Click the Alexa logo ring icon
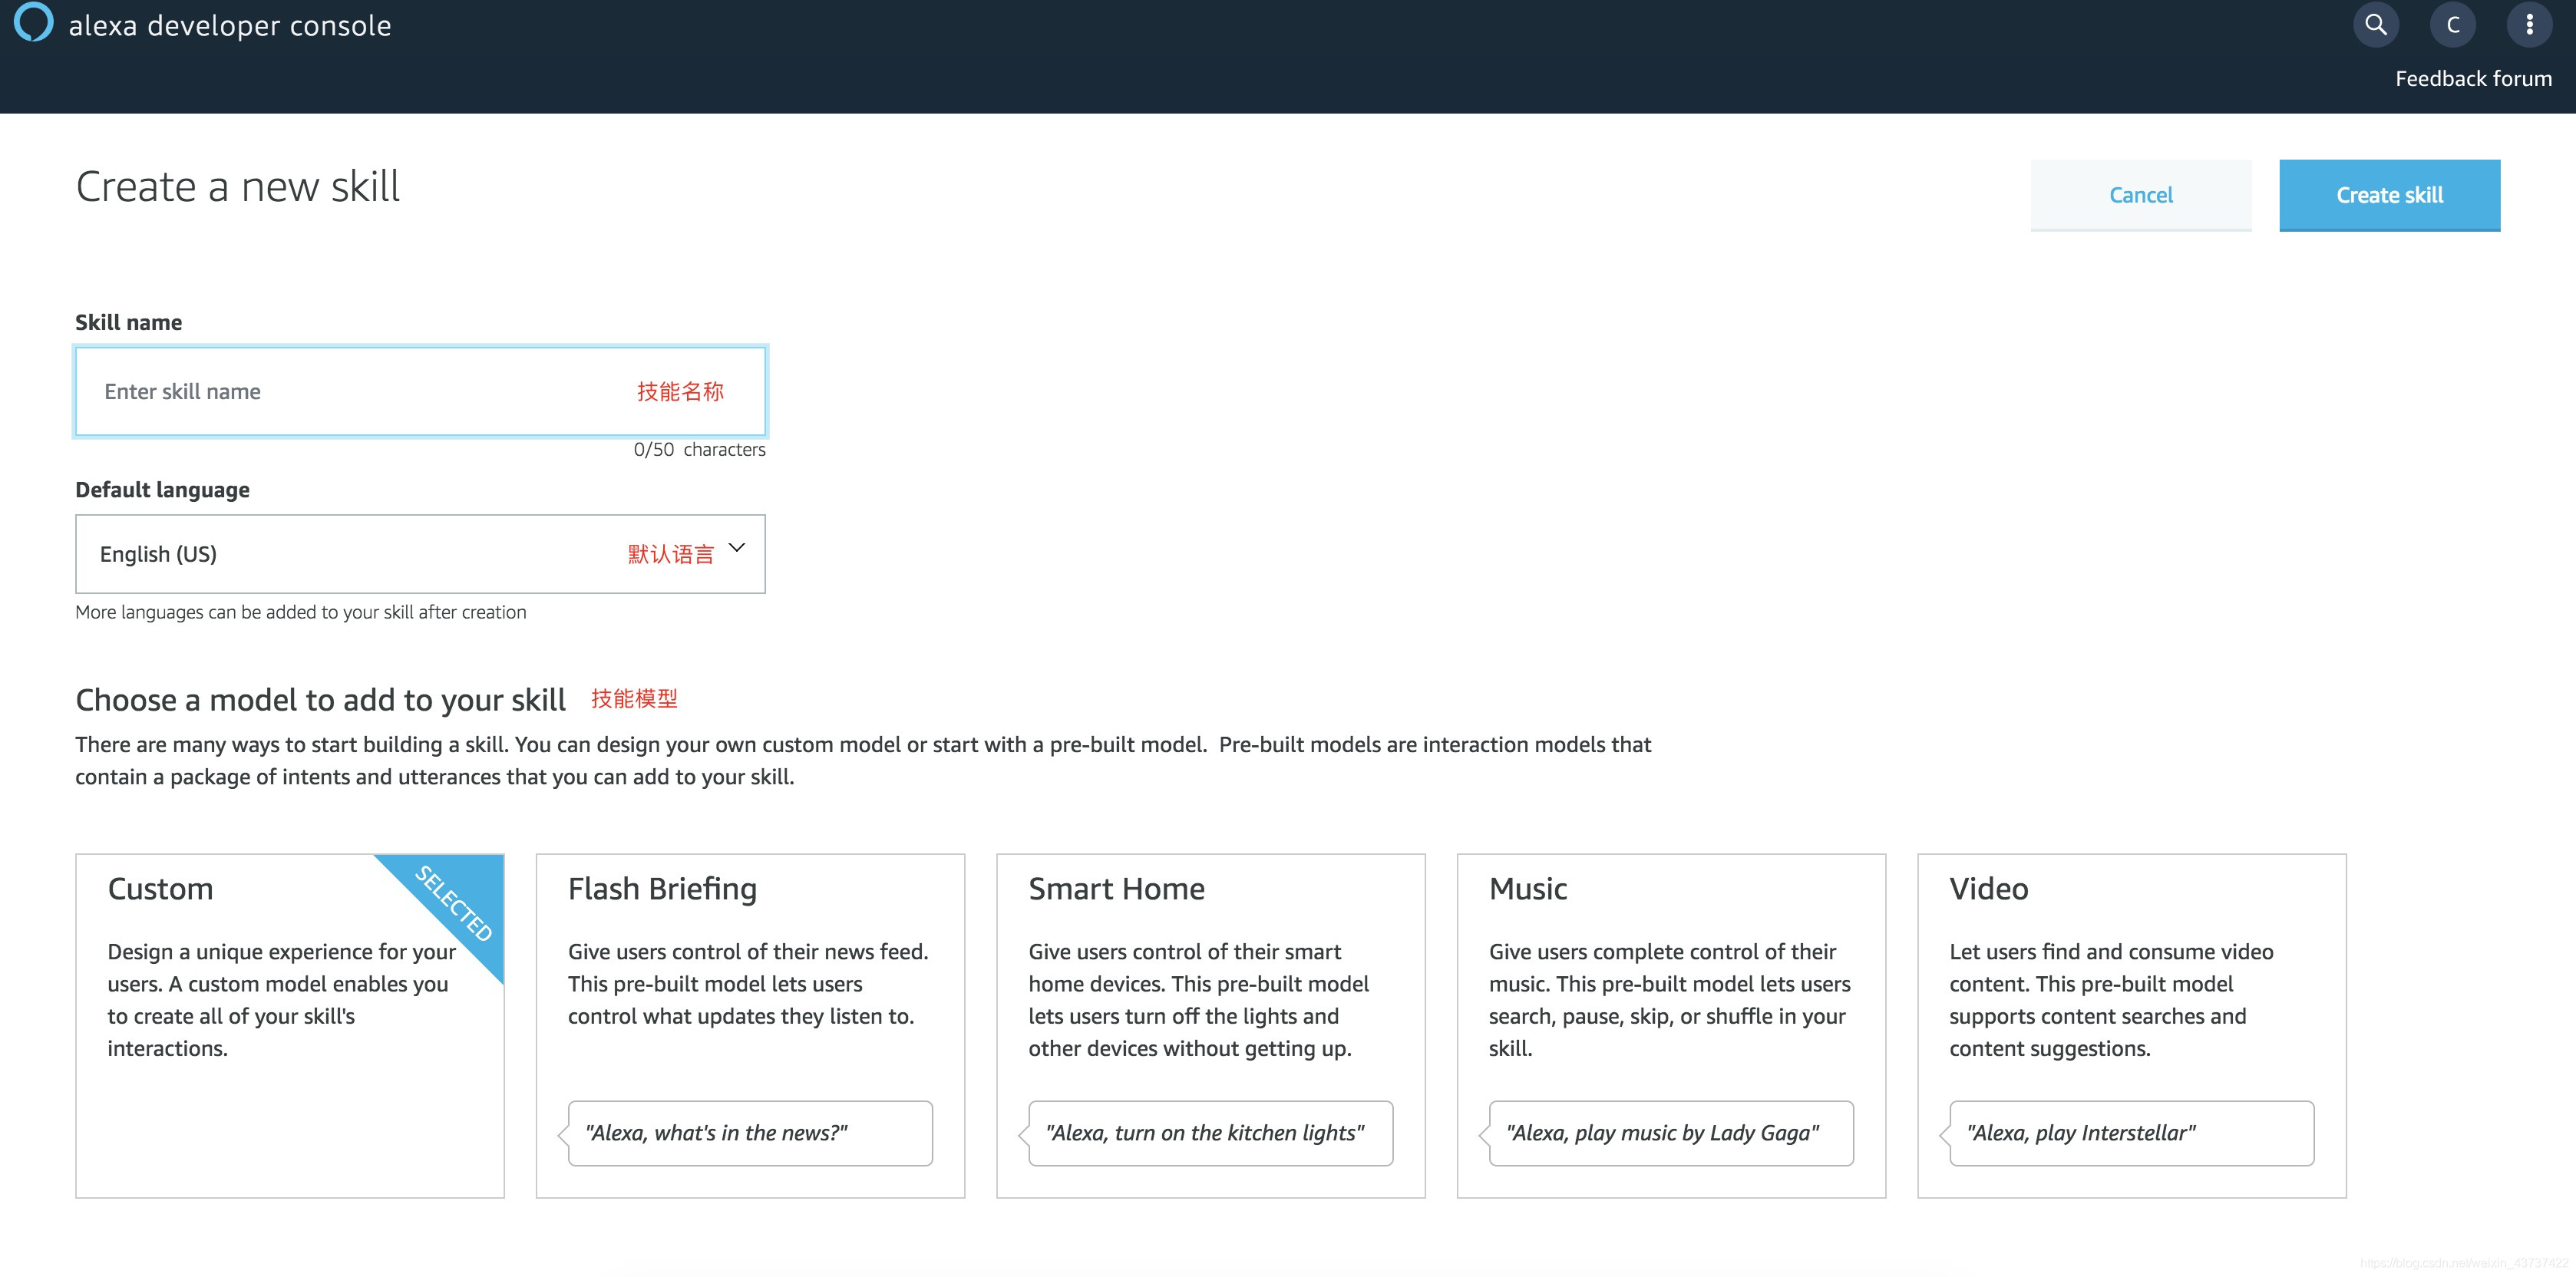Viewport: 2576px width, 1277px height. pyautogui.click(x=33, y=22)
